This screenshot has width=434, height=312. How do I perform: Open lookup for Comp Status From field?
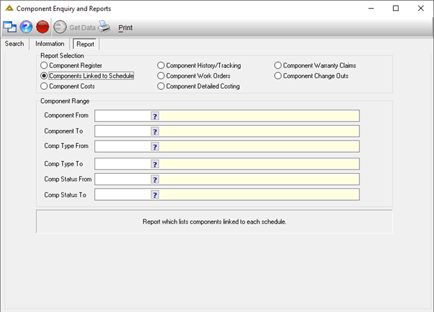[154, 179]
